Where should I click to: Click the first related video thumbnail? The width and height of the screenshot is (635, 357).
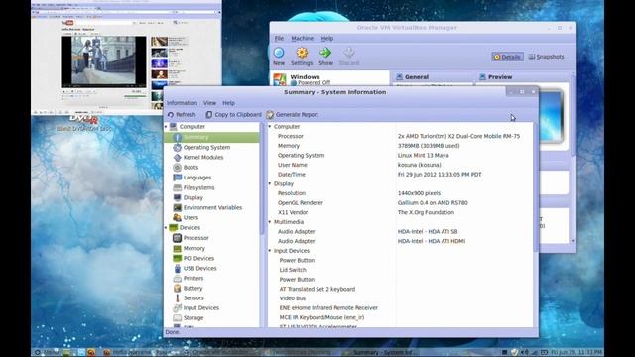point(159,42)
